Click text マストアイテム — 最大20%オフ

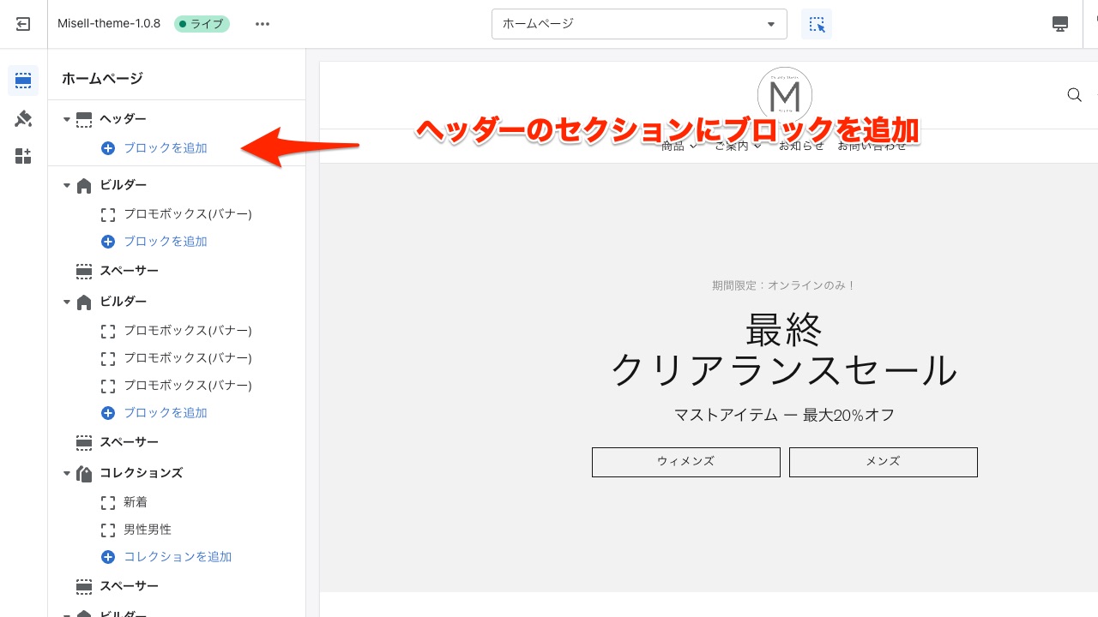click(x=784, y=416)
